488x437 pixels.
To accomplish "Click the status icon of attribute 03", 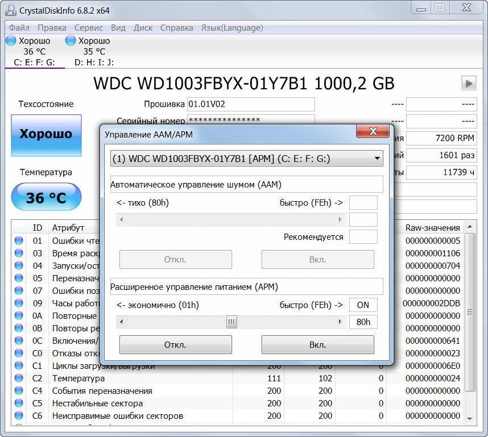I will click(x=19, y=253).
